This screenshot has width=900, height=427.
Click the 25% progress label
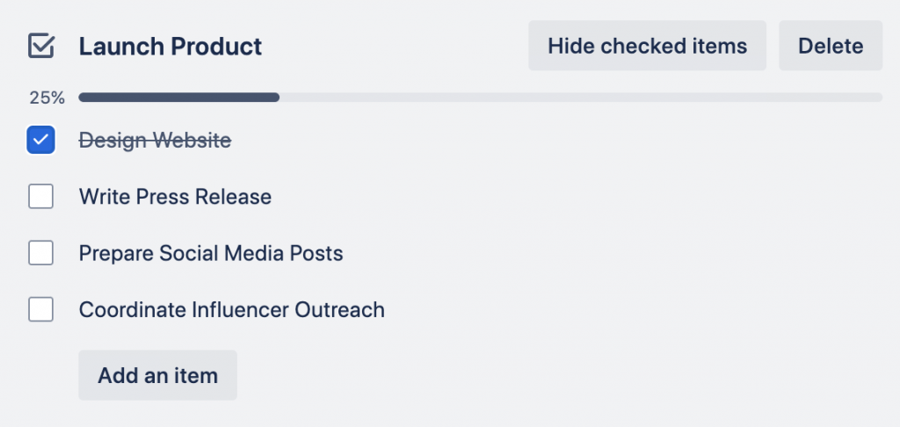click(x=47, y=98)
